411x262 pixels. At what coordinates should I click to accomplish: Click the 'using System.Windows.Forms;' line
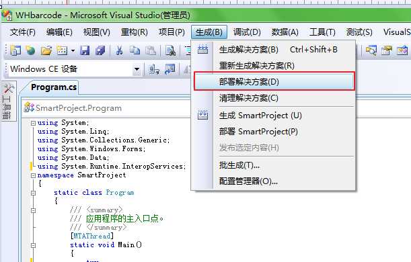click(91, 149)
